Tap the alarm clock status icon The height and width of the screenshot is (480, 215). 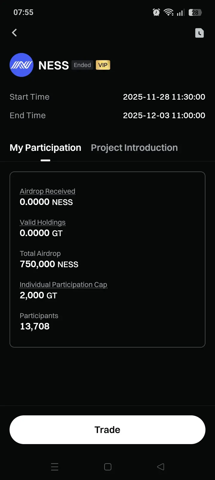pyautogui.click(x=156, y=12)
